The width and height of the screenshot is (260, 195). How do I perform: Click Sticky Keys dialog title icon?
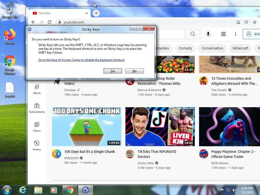pos(29,29)
